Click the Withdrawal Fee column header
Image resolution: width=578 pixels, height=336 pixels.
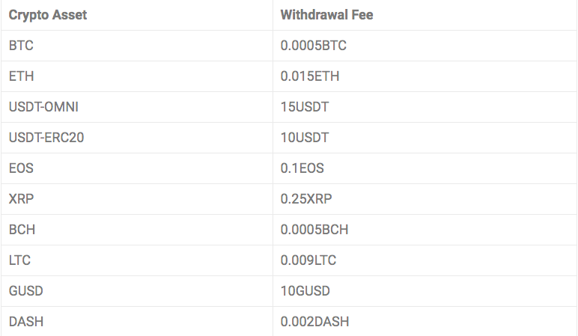coord(326,15)
